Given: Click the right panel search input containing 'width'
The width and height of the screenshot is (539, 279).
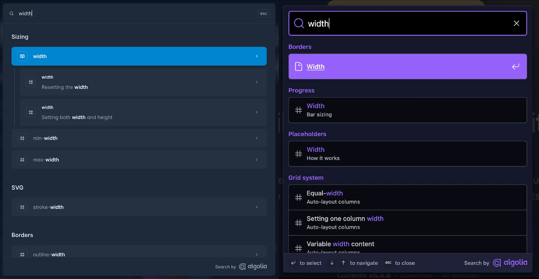Looking at the screenshot, I should pyautogui.click(x=408, y=23).
